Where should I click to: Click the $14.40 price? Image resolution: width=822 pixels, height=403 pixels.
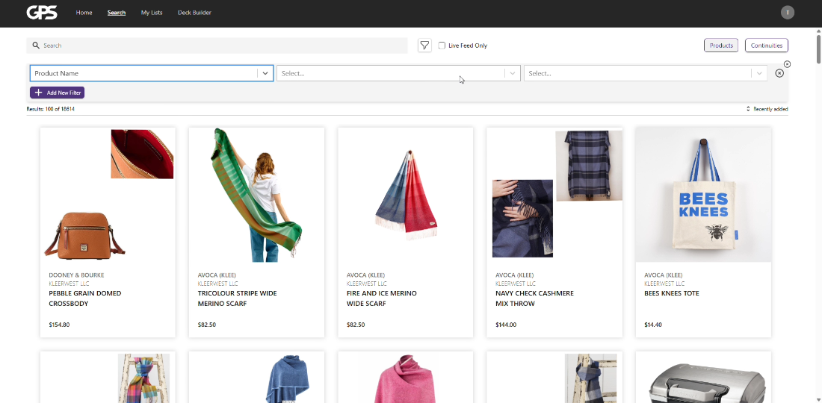point(653,325)
